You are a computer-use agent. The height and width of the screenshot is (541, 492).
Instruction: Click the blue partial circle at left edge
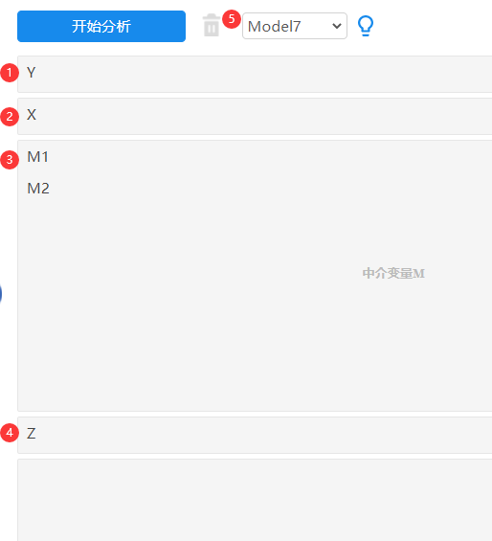coord(1,294)
